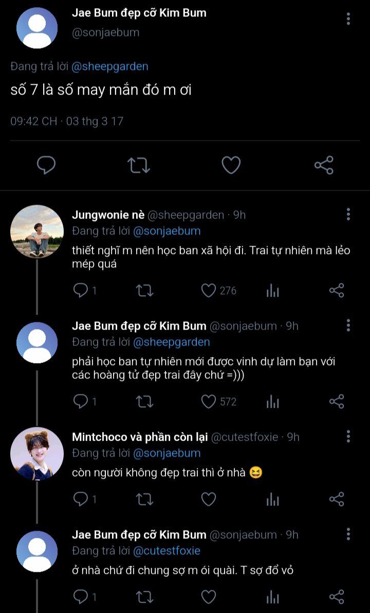The height and width of the screenshot is (613, 370).
Task: Open the @sheepgarden mention under the main tweet
Action: point(110,66)
